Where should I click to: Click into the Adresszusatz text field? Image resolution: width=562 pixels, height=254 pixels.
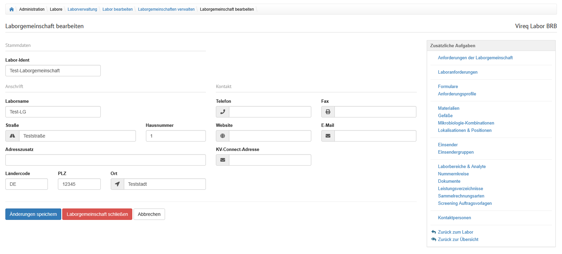(105, 160)
